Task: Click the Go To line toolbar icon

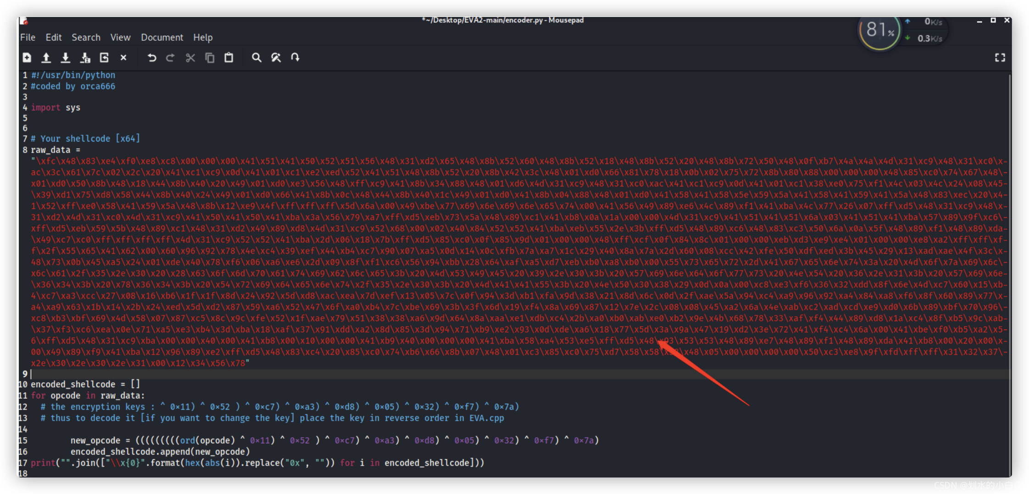Action: (295, 57)
